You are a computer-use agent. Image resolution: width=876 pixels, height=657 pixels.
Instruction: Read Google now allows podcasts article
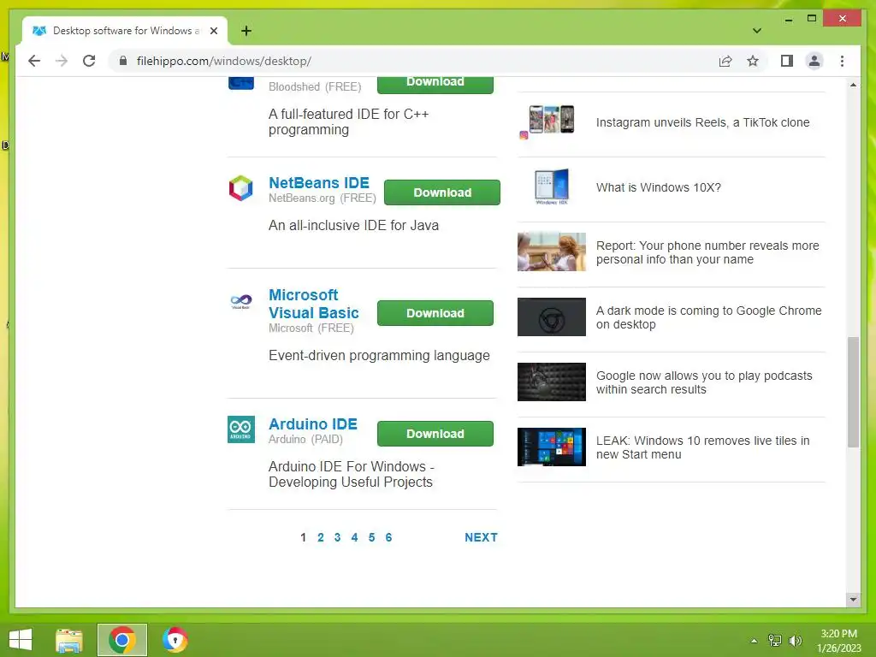[x=704, y=382]
